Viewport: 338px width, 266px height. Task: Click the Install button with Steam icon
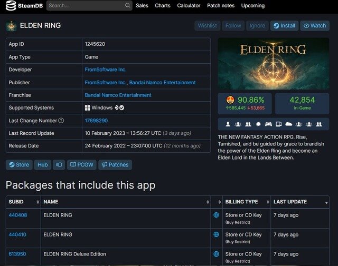pyautogui.click(x=284, y=26)
